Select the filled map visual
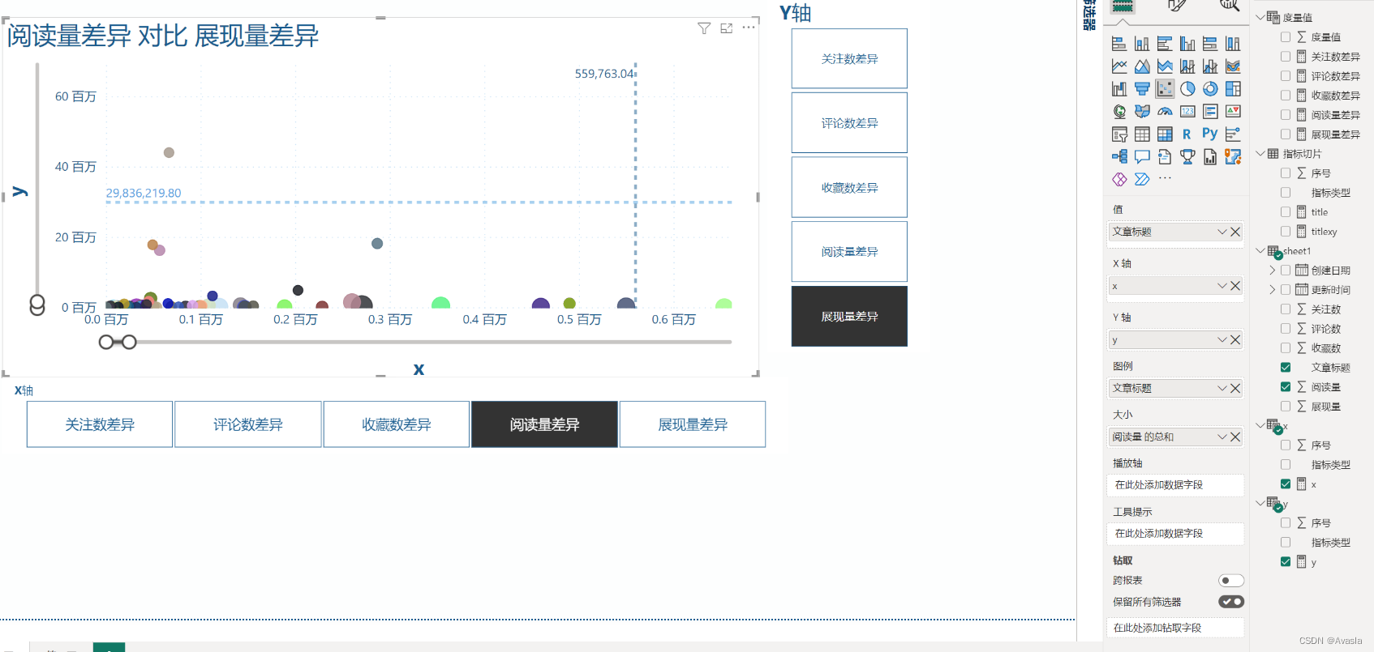 [1142, 112]
